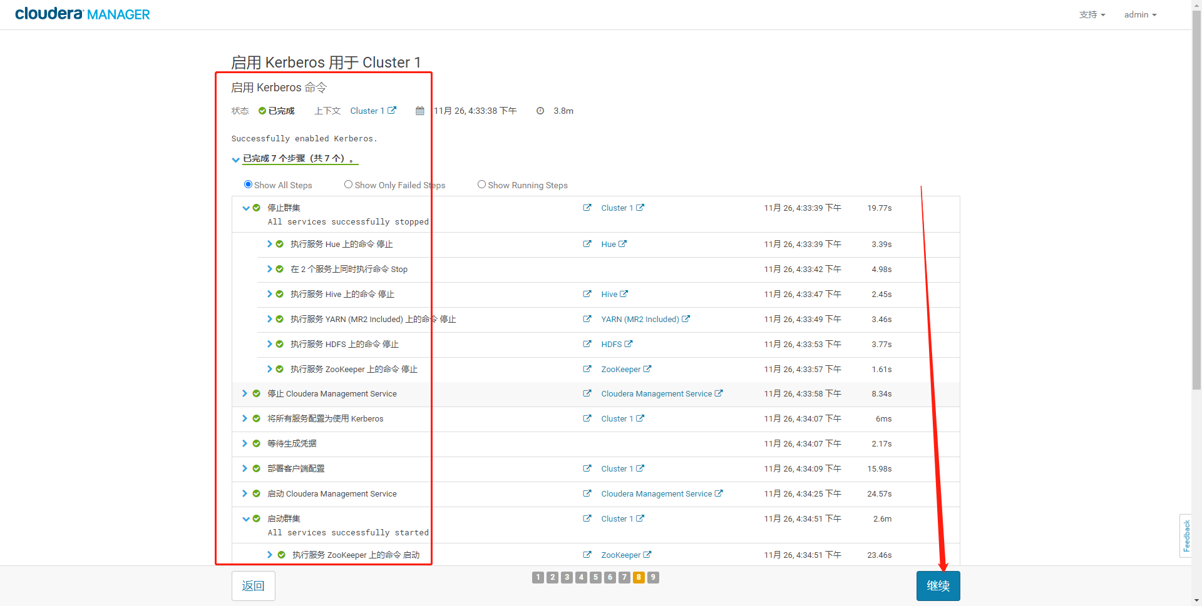Open details icon for ZooKeeper 启动 row
1202x606 pixels.
click(587, 555)
